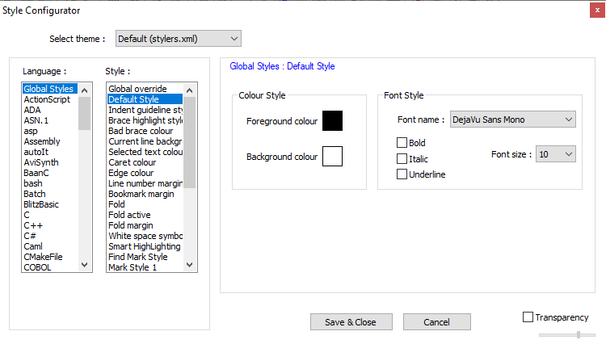Select Smart HighLighting style
This screenshot has width=606, height=344.
point(145,246)
